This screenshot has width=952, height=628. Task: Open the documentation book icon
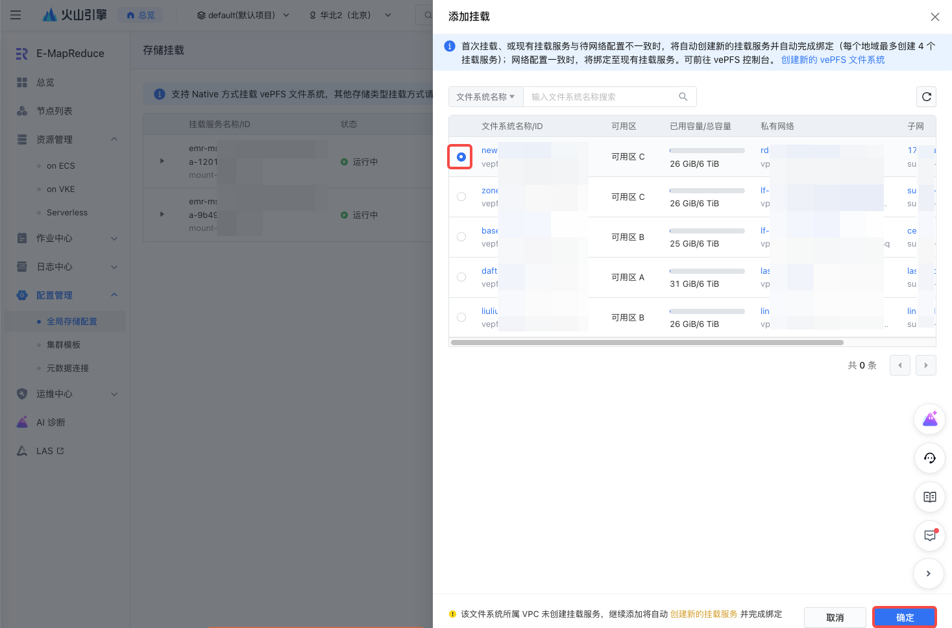point(929,497)
